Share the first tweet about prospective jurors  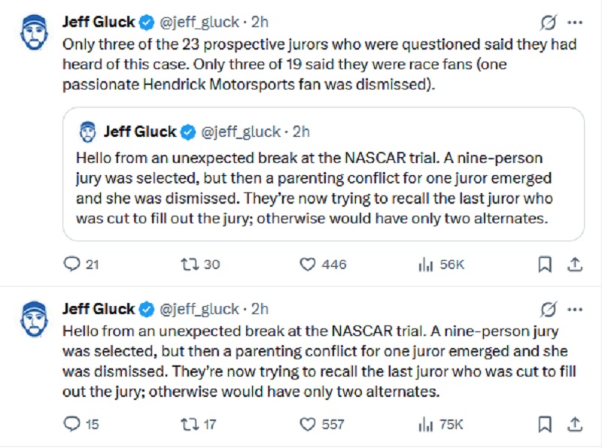(573, 264)
